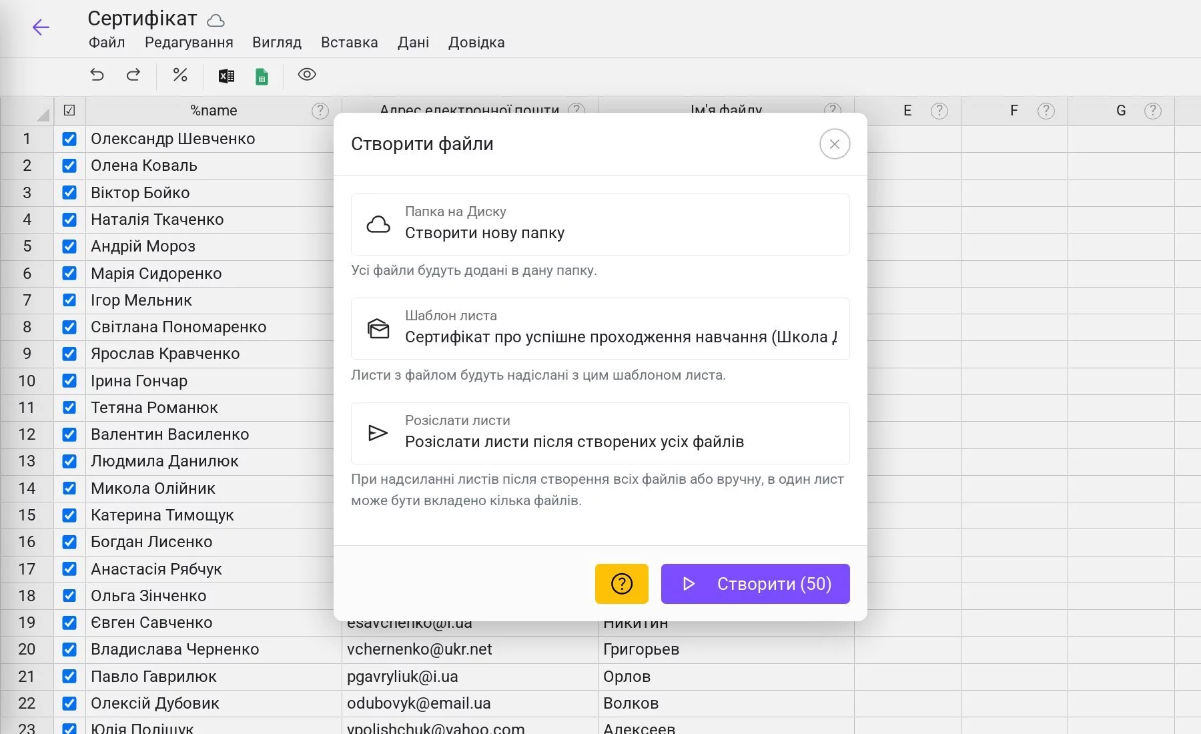This screenshot has width=1201, height=734.
Task: Uncheck the row for Олена Коваль
Action: click(x=69, y=165)
